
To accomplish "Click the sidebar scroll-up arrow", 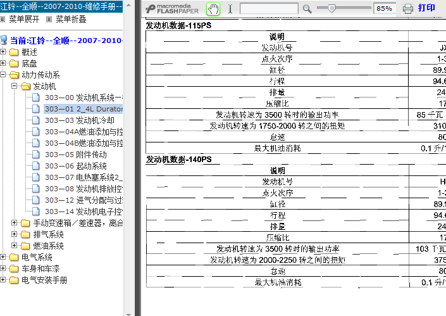I will (128, 5).
